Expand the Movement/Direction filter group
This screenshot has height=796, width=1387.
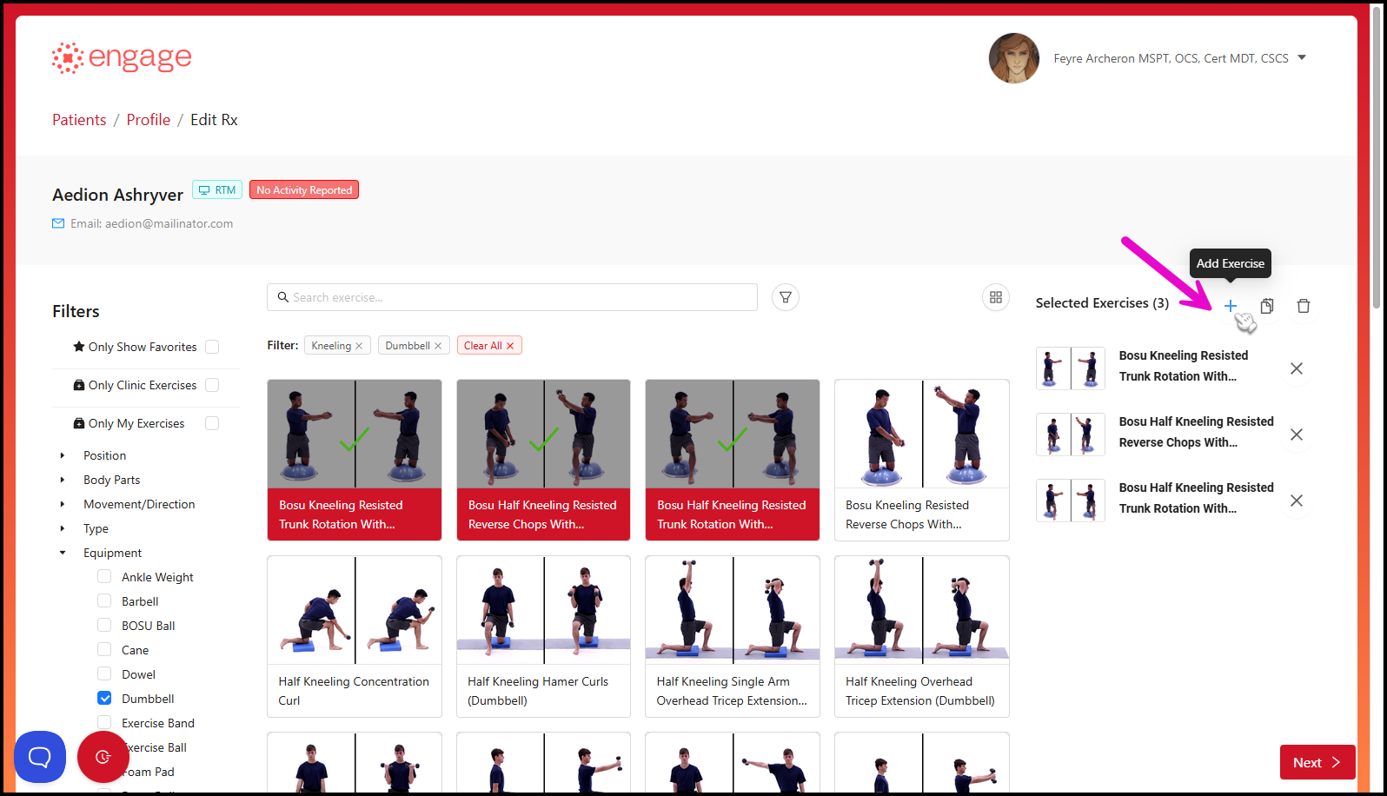tap(62, 504)
